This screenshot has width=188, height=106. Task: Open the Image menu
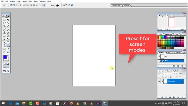point(12,1)
